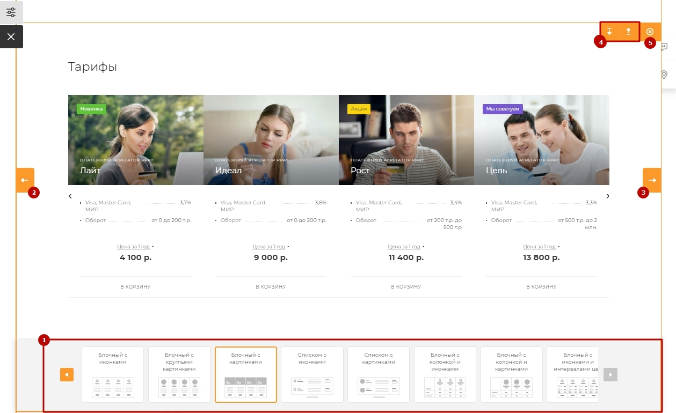Click the "3,3%" commission value
Viewport: 676px width, 413px height.
[591, 203]
